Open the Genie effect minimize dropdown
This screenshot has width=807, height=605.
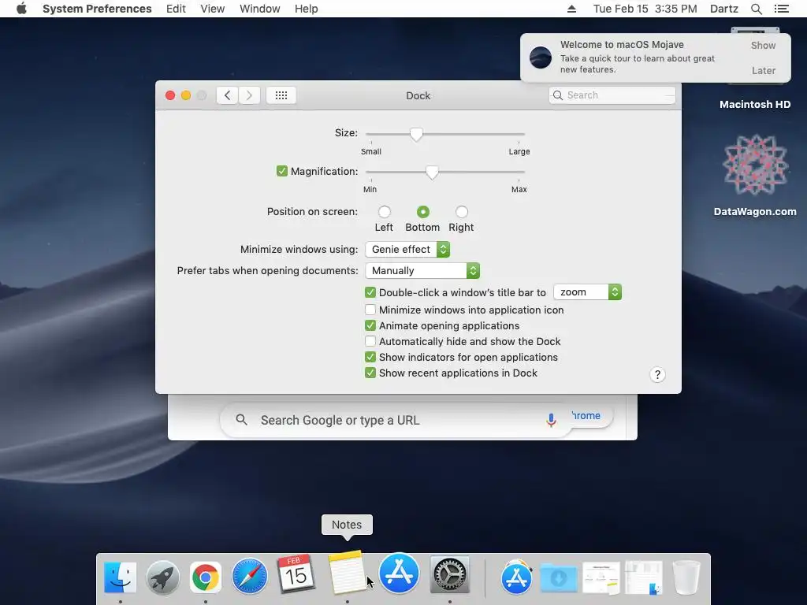point(407,250)
